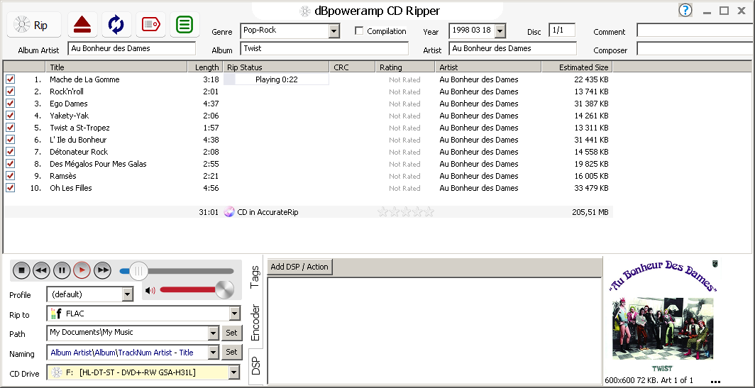Switch to the Tags tab

(x=255, y=277)
